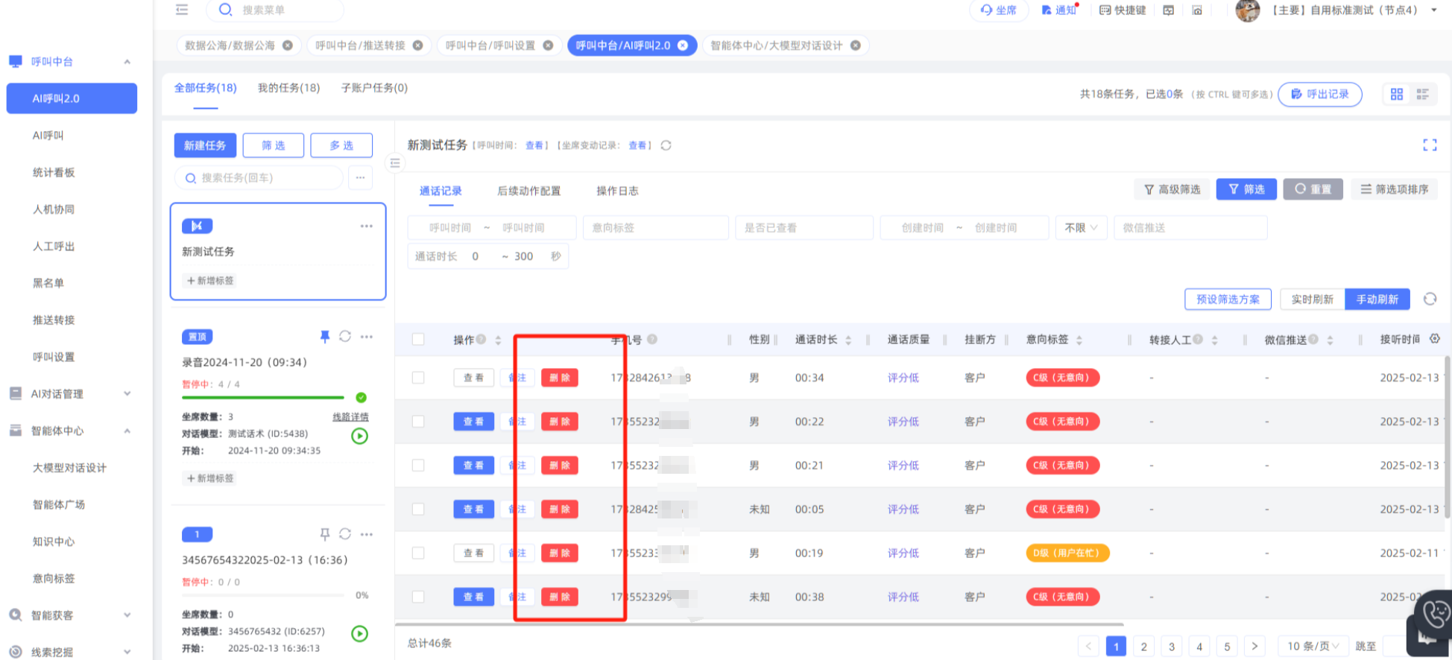This screenshot has width=1452, height=660.
Task: Switch to 后续动作配置 tab
Action: [x=528, y=191]
